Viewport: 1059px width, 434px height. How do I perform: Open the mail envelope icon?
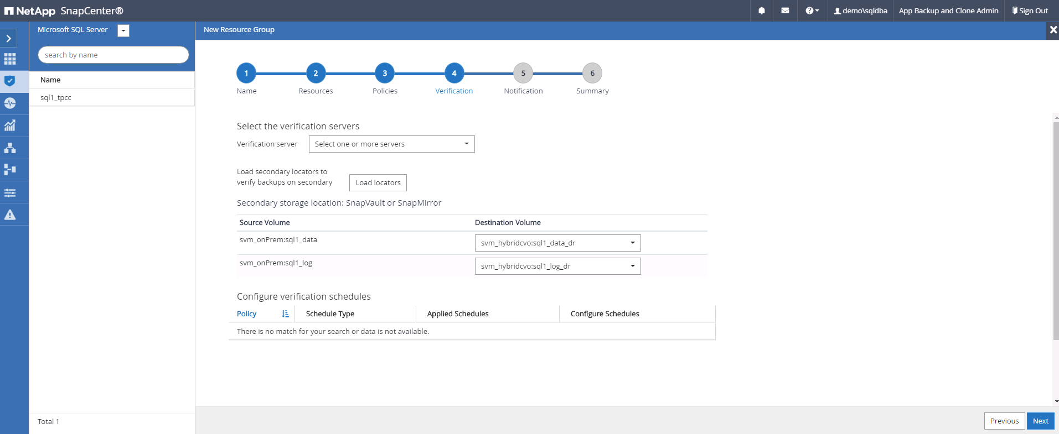click(x=785, y=11)
